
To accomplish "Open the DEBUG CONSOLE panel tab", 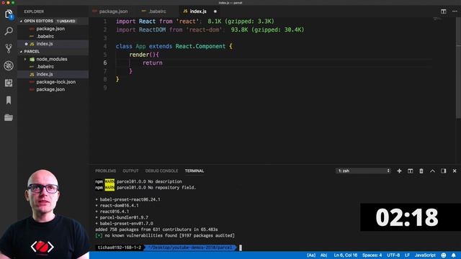I will 161,171.
